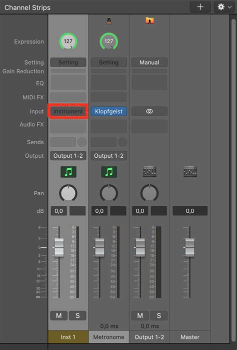
Task: Click the Metronome green music note icon
Action: point(109,172)
